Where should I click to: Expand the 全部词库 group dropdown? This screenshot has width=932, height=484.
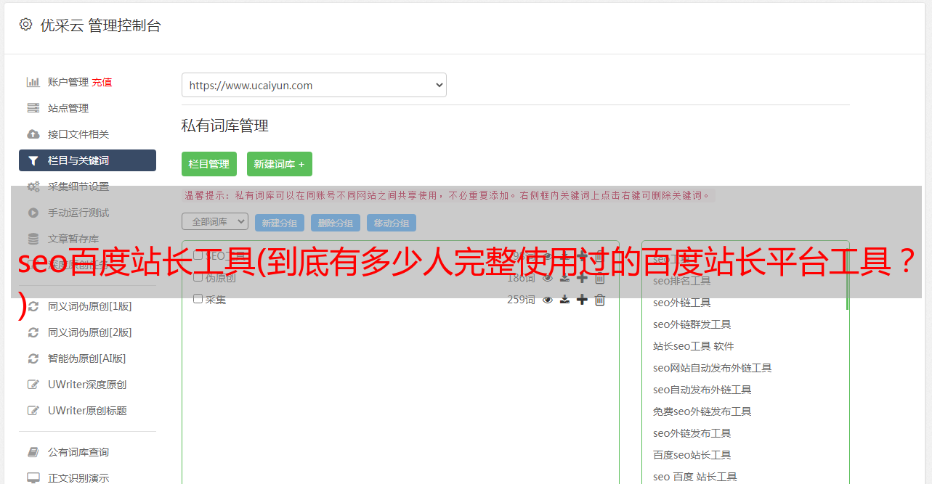[x=215, y=221]
